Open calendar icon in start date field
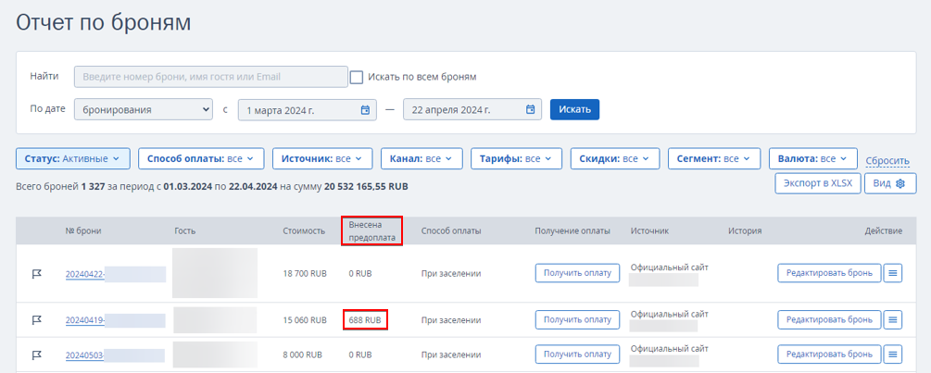This screenshot has height=373, width=931. tap(365, 110)
